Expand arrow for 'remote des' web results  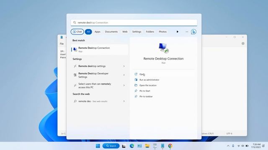pos(124,101)
